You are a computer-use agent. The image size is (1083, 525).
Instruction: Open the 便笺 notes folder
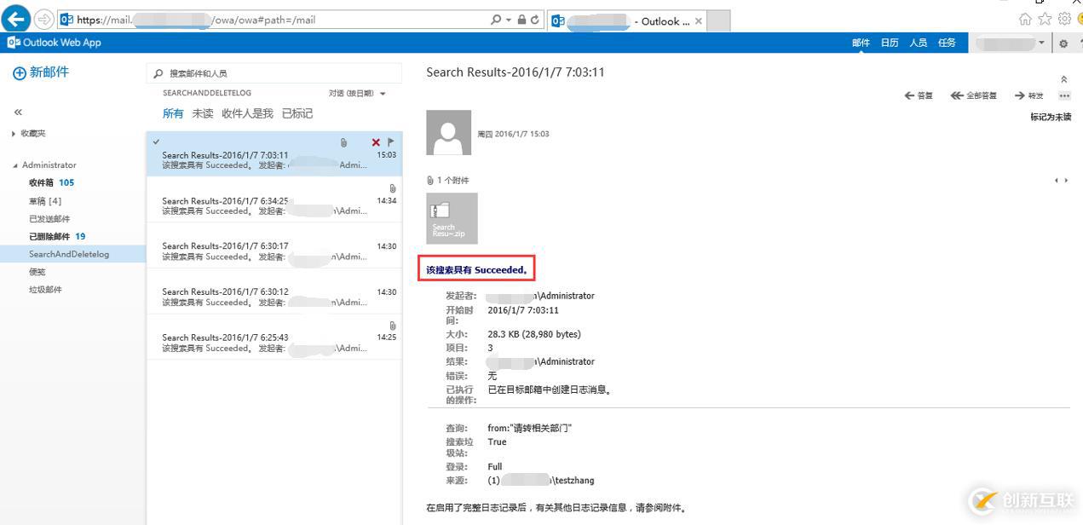tap(37, 272)
